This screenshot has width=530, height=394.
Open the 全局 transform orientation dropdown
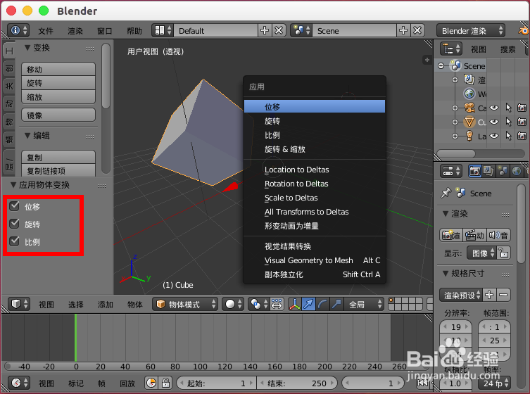pyautogui.click(x=364, y=304)
